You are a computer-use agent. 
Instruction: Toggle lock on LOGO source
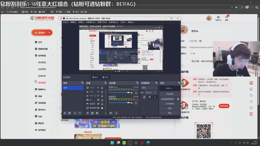point(102,88)
